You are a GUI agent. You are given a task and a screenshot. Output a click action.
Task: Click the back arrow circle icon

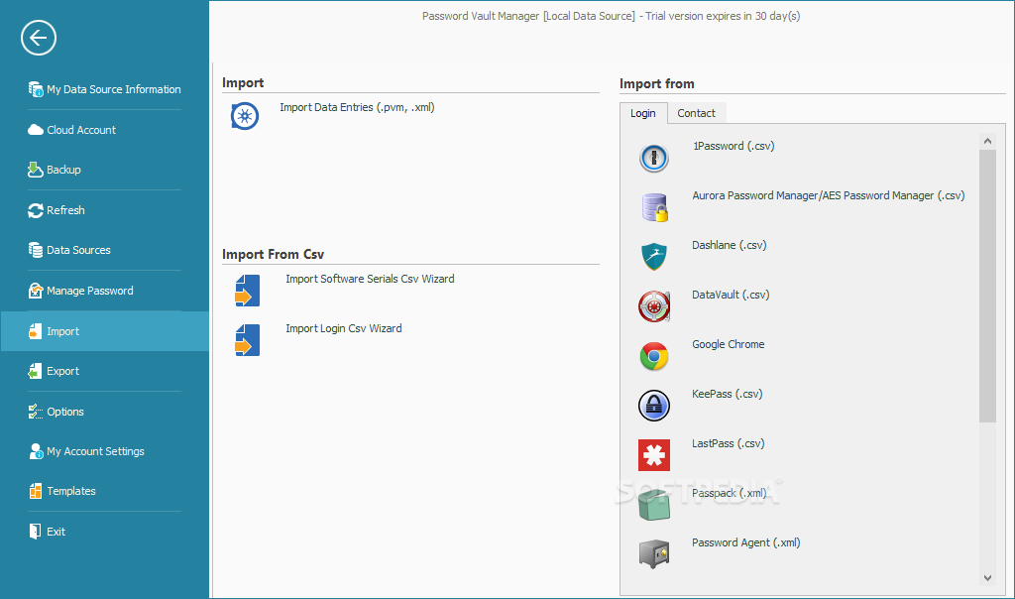click(39, 39)
